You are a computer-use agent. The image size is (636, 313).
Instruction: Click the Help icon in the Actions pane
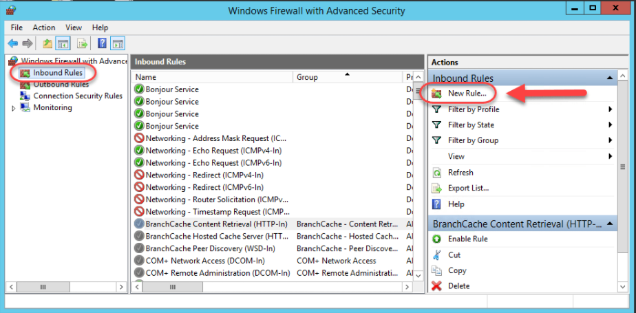(437, 204)
